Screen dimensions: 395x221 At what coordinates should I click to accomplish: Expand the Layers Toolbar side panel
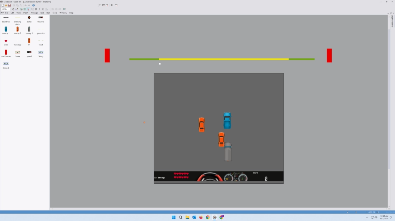click(x=392, y=21)
